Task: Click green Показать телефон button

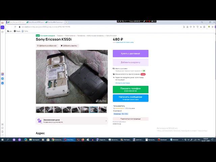Action: click(131, 89)
